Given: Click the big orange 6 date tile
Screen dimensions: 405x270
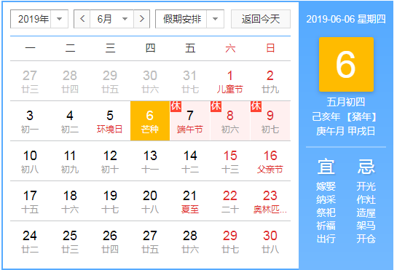Looking at the screenshot, I should [346, 64].
